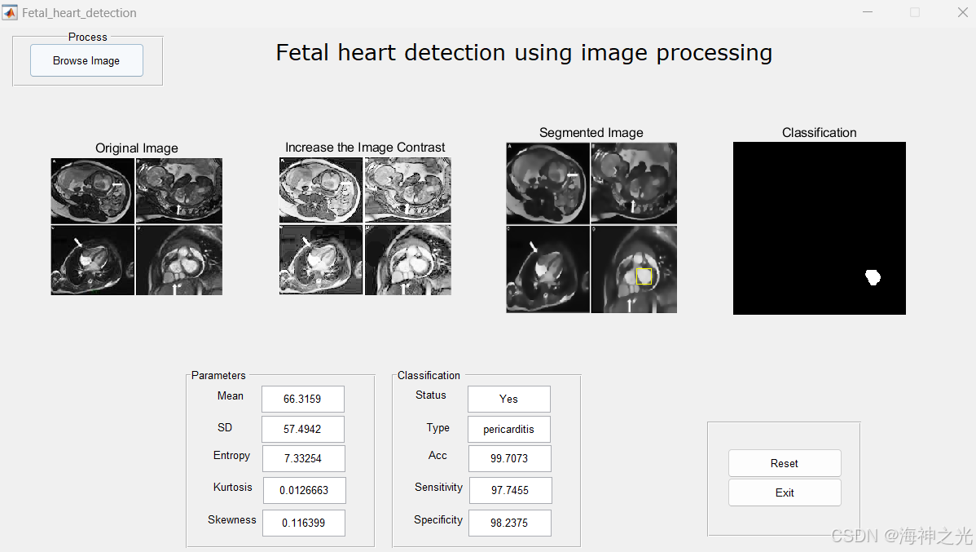Click the 'Type' label

(x=437, y=427)
